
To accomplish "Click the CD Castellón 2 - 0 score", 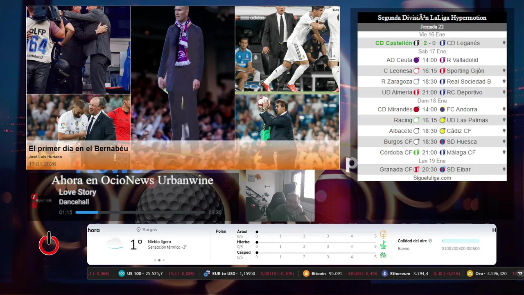I will coord(430,43).
